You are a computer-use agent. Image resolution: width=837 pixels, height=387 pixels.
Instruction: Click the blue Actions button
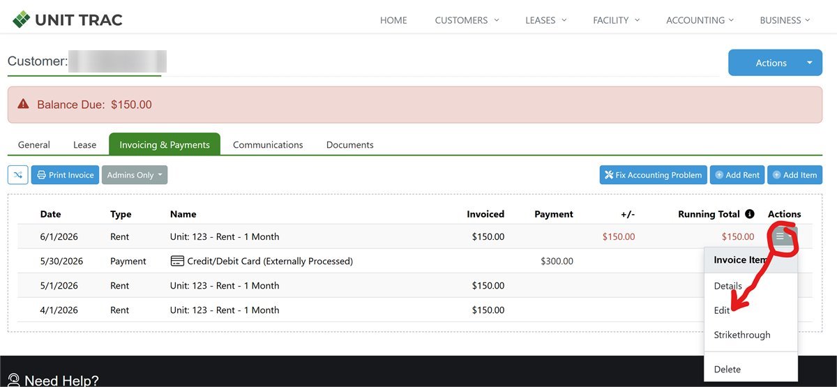771,63
